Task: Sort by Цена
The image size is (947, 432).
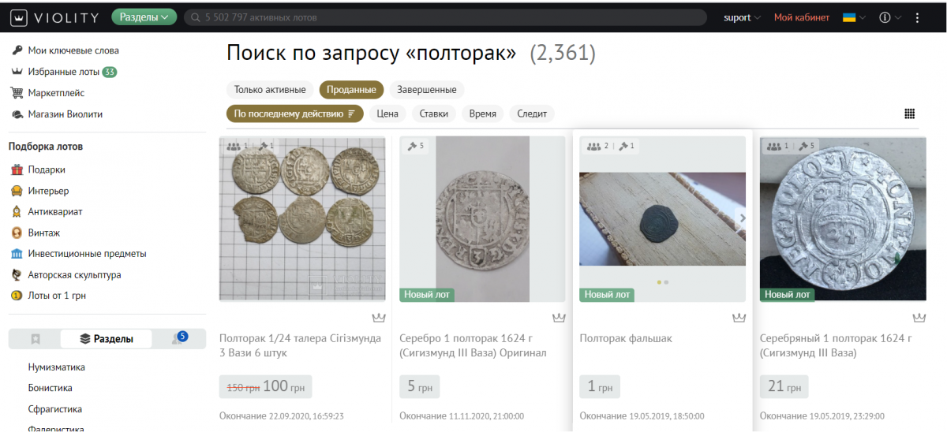Action: coord(387,114)
